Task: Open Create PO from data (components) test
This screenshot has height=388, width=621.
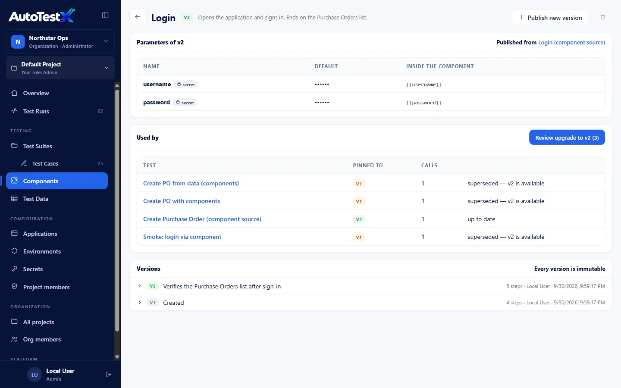Action: coord(191,183)
